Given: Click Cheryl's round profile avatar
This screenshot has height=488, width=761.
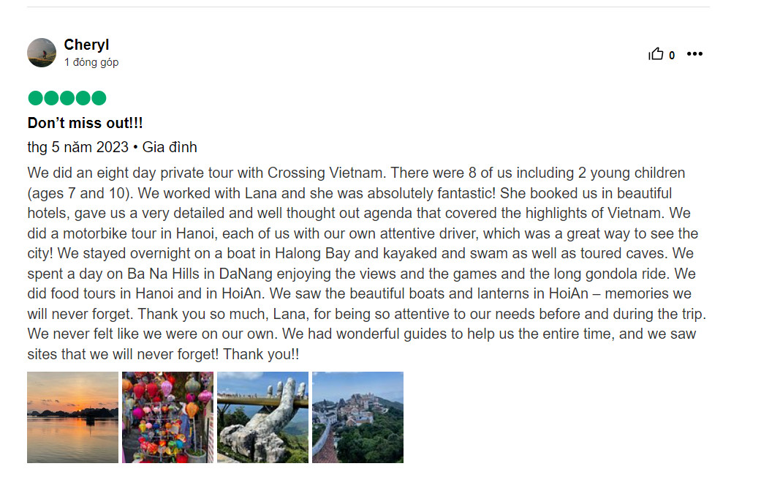Looking at the screenshot, I should (42, 53).
